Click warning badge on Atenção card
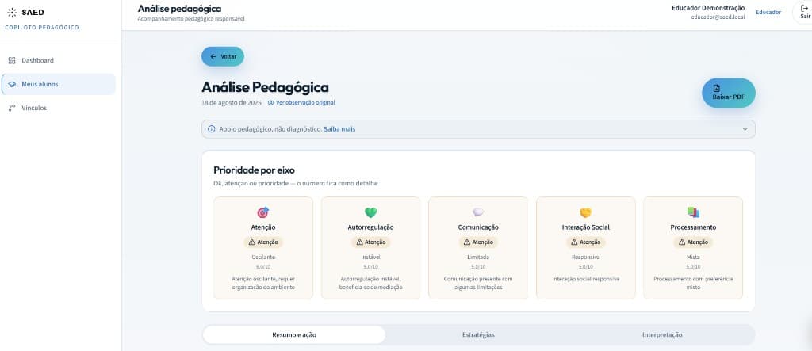The width and height of the screenshot is (812, 351). (263, 242)
